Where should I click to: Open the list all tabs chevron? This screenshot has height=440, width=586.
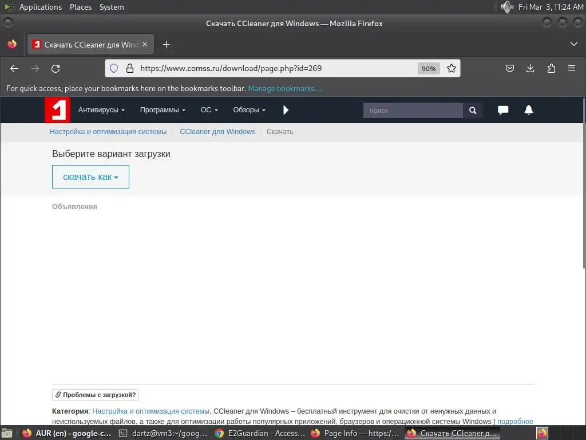click(x=574, y=44)
